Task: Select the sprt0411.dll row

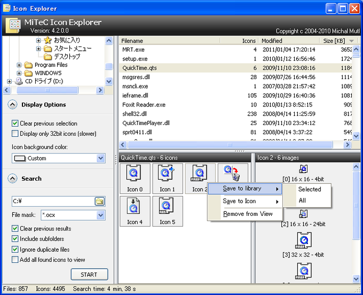Action: tap(235, 132)
